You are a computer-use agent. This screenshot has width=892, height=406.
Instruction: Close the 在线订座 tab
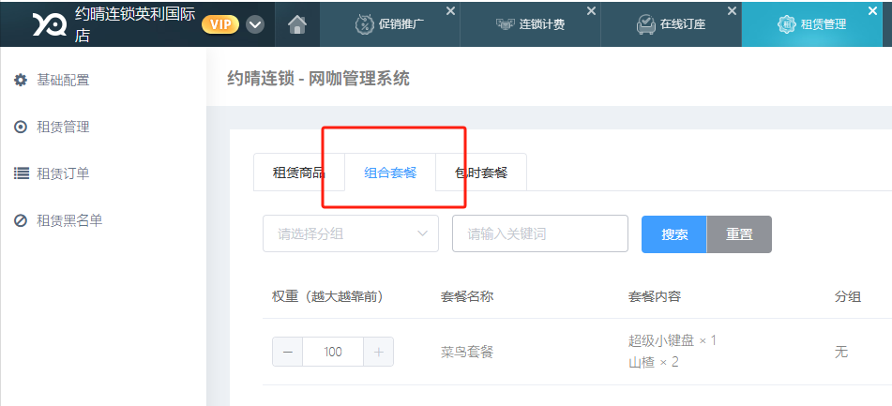click(x=732, y=11)
